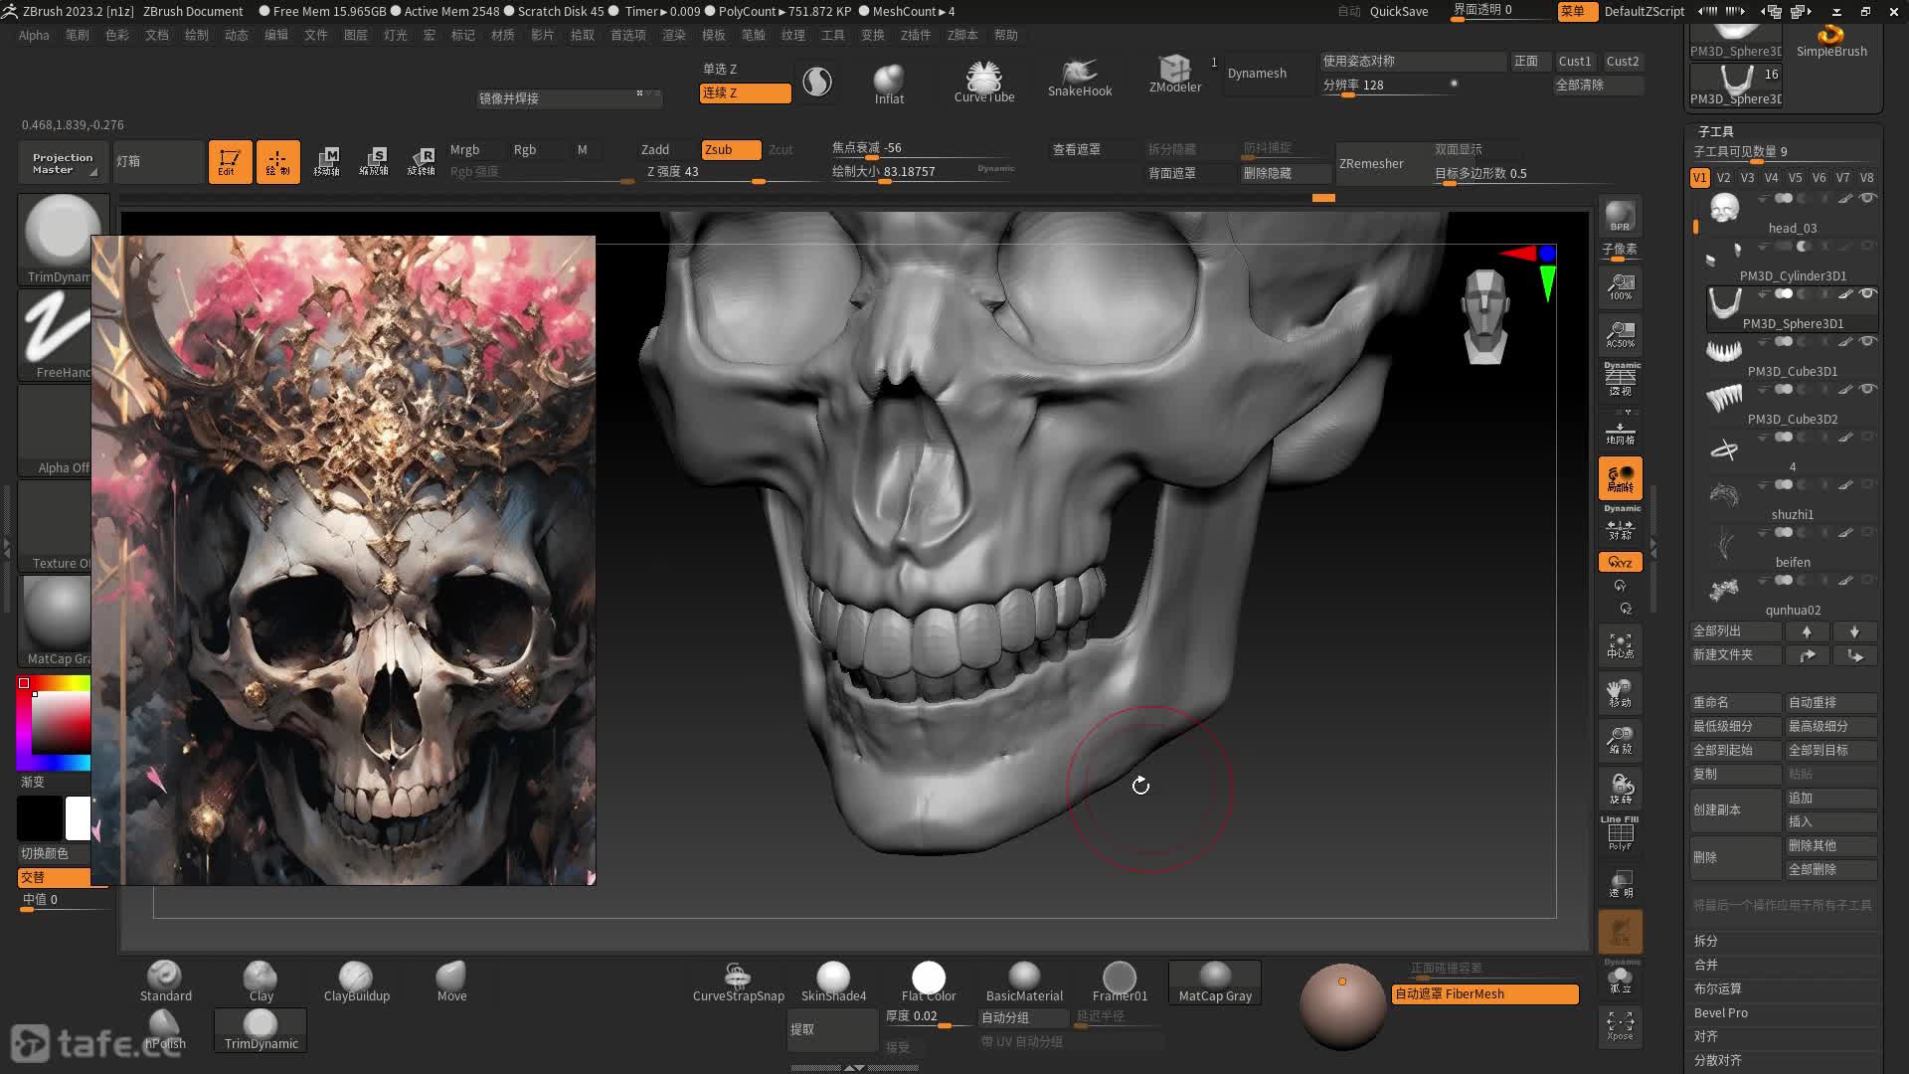1909x1074 pixels.
Task: Click 创建副本 duplicate button
Action: click(x=1734, y=809)
